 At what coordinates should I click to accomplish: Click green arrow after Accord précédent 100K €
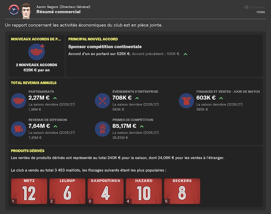[x=185, y=54]
